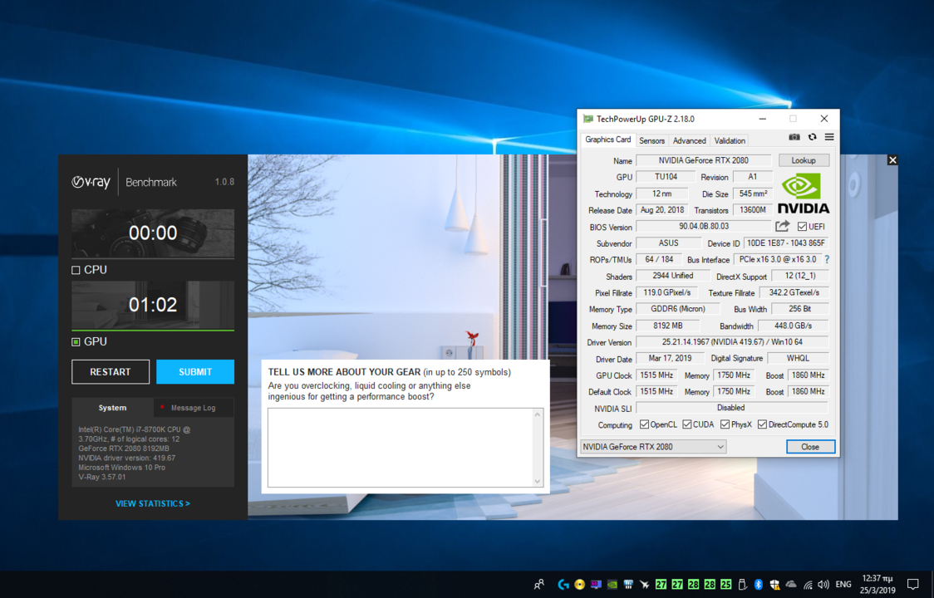This screenshot has height=598, width=934.
Task: Click the monitor tray icon showing 63
Action: click(x=596, y=585)
